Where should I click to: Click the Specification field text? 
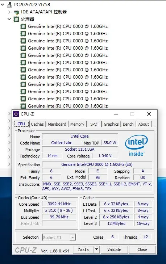[x=97, y=164]
